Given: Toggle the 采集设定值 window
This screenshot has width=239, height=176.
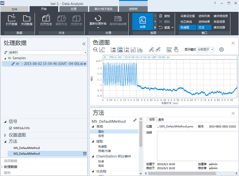Looking at the screenshot, I should pos(187,16).
